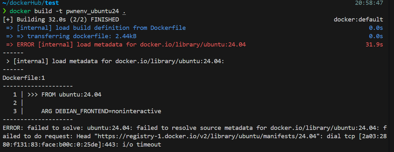
Task: Click the 'load build definition from Dockerfile' line
Action: click(x=96, y=28)
